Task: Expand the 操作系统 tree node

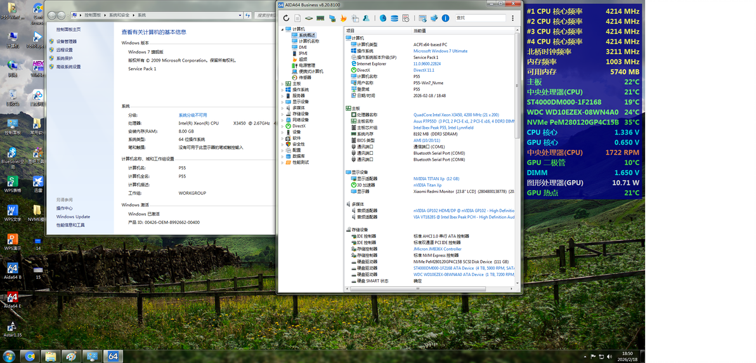Action: tap(282, 89)
